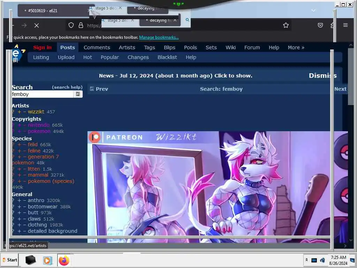Open the Upload submenu link

pos(66,57)
